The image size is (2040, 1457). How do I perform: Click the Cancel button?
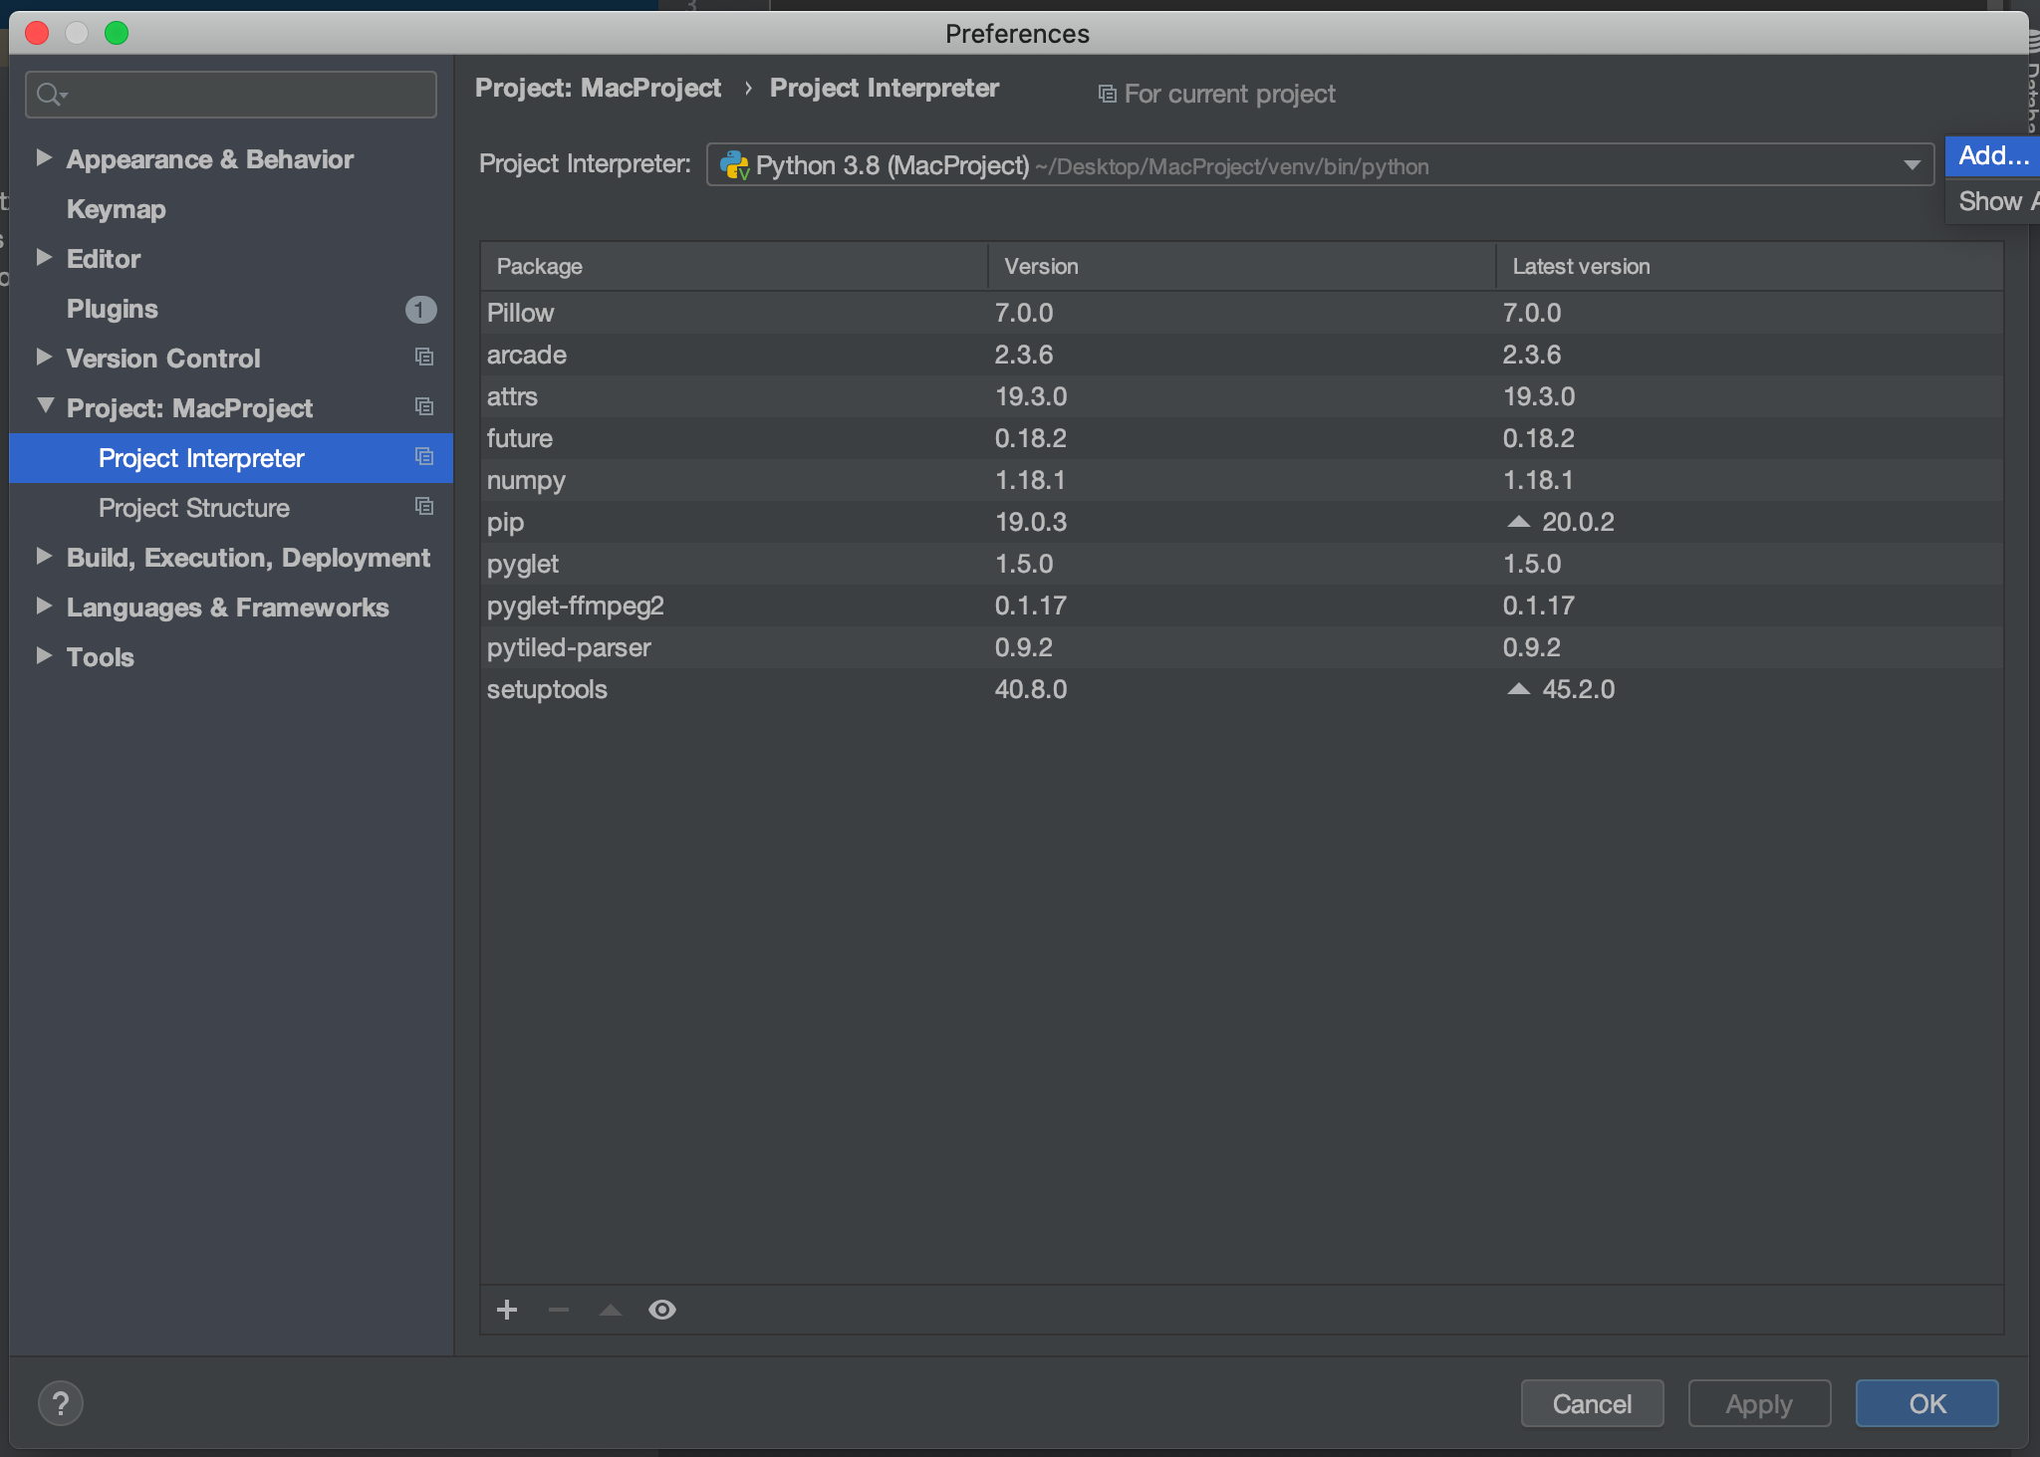pyautogui.click(x=1592, y=1403)
